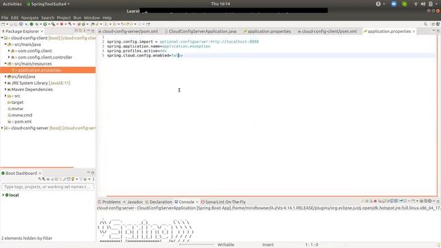Viewport: 441px width, 248px height.
Task: Click the Open Perspective icon
Action: [x=433, y=24]
